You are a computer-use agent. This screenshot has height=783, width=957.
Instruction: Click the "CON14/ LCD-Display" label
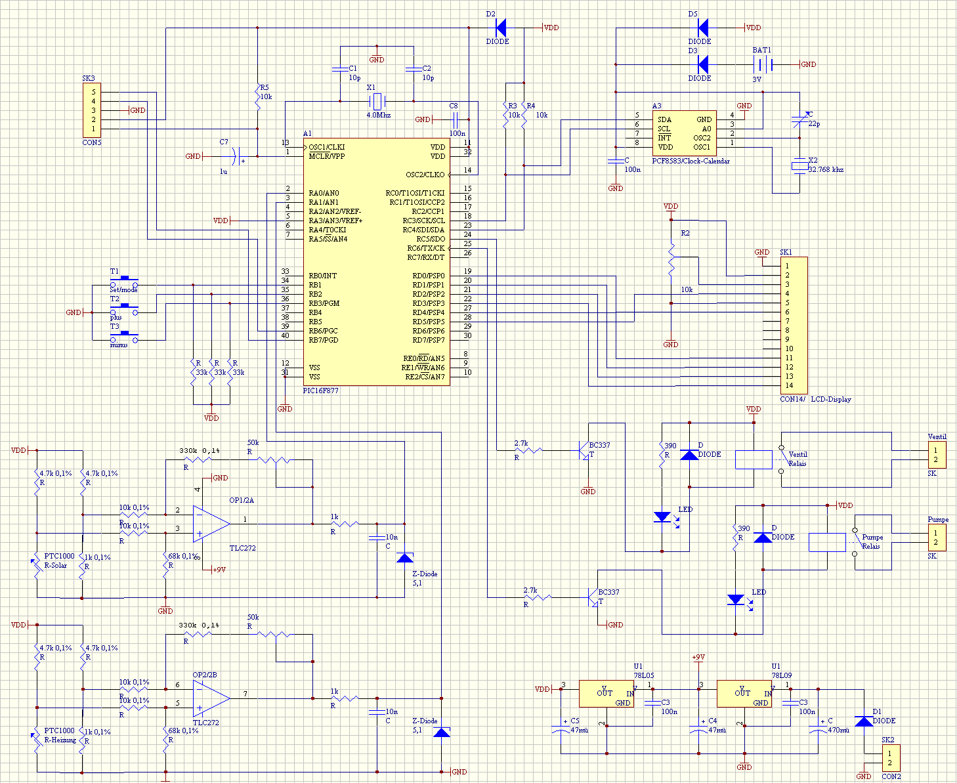pyautogui.click(x=815, y=399)
